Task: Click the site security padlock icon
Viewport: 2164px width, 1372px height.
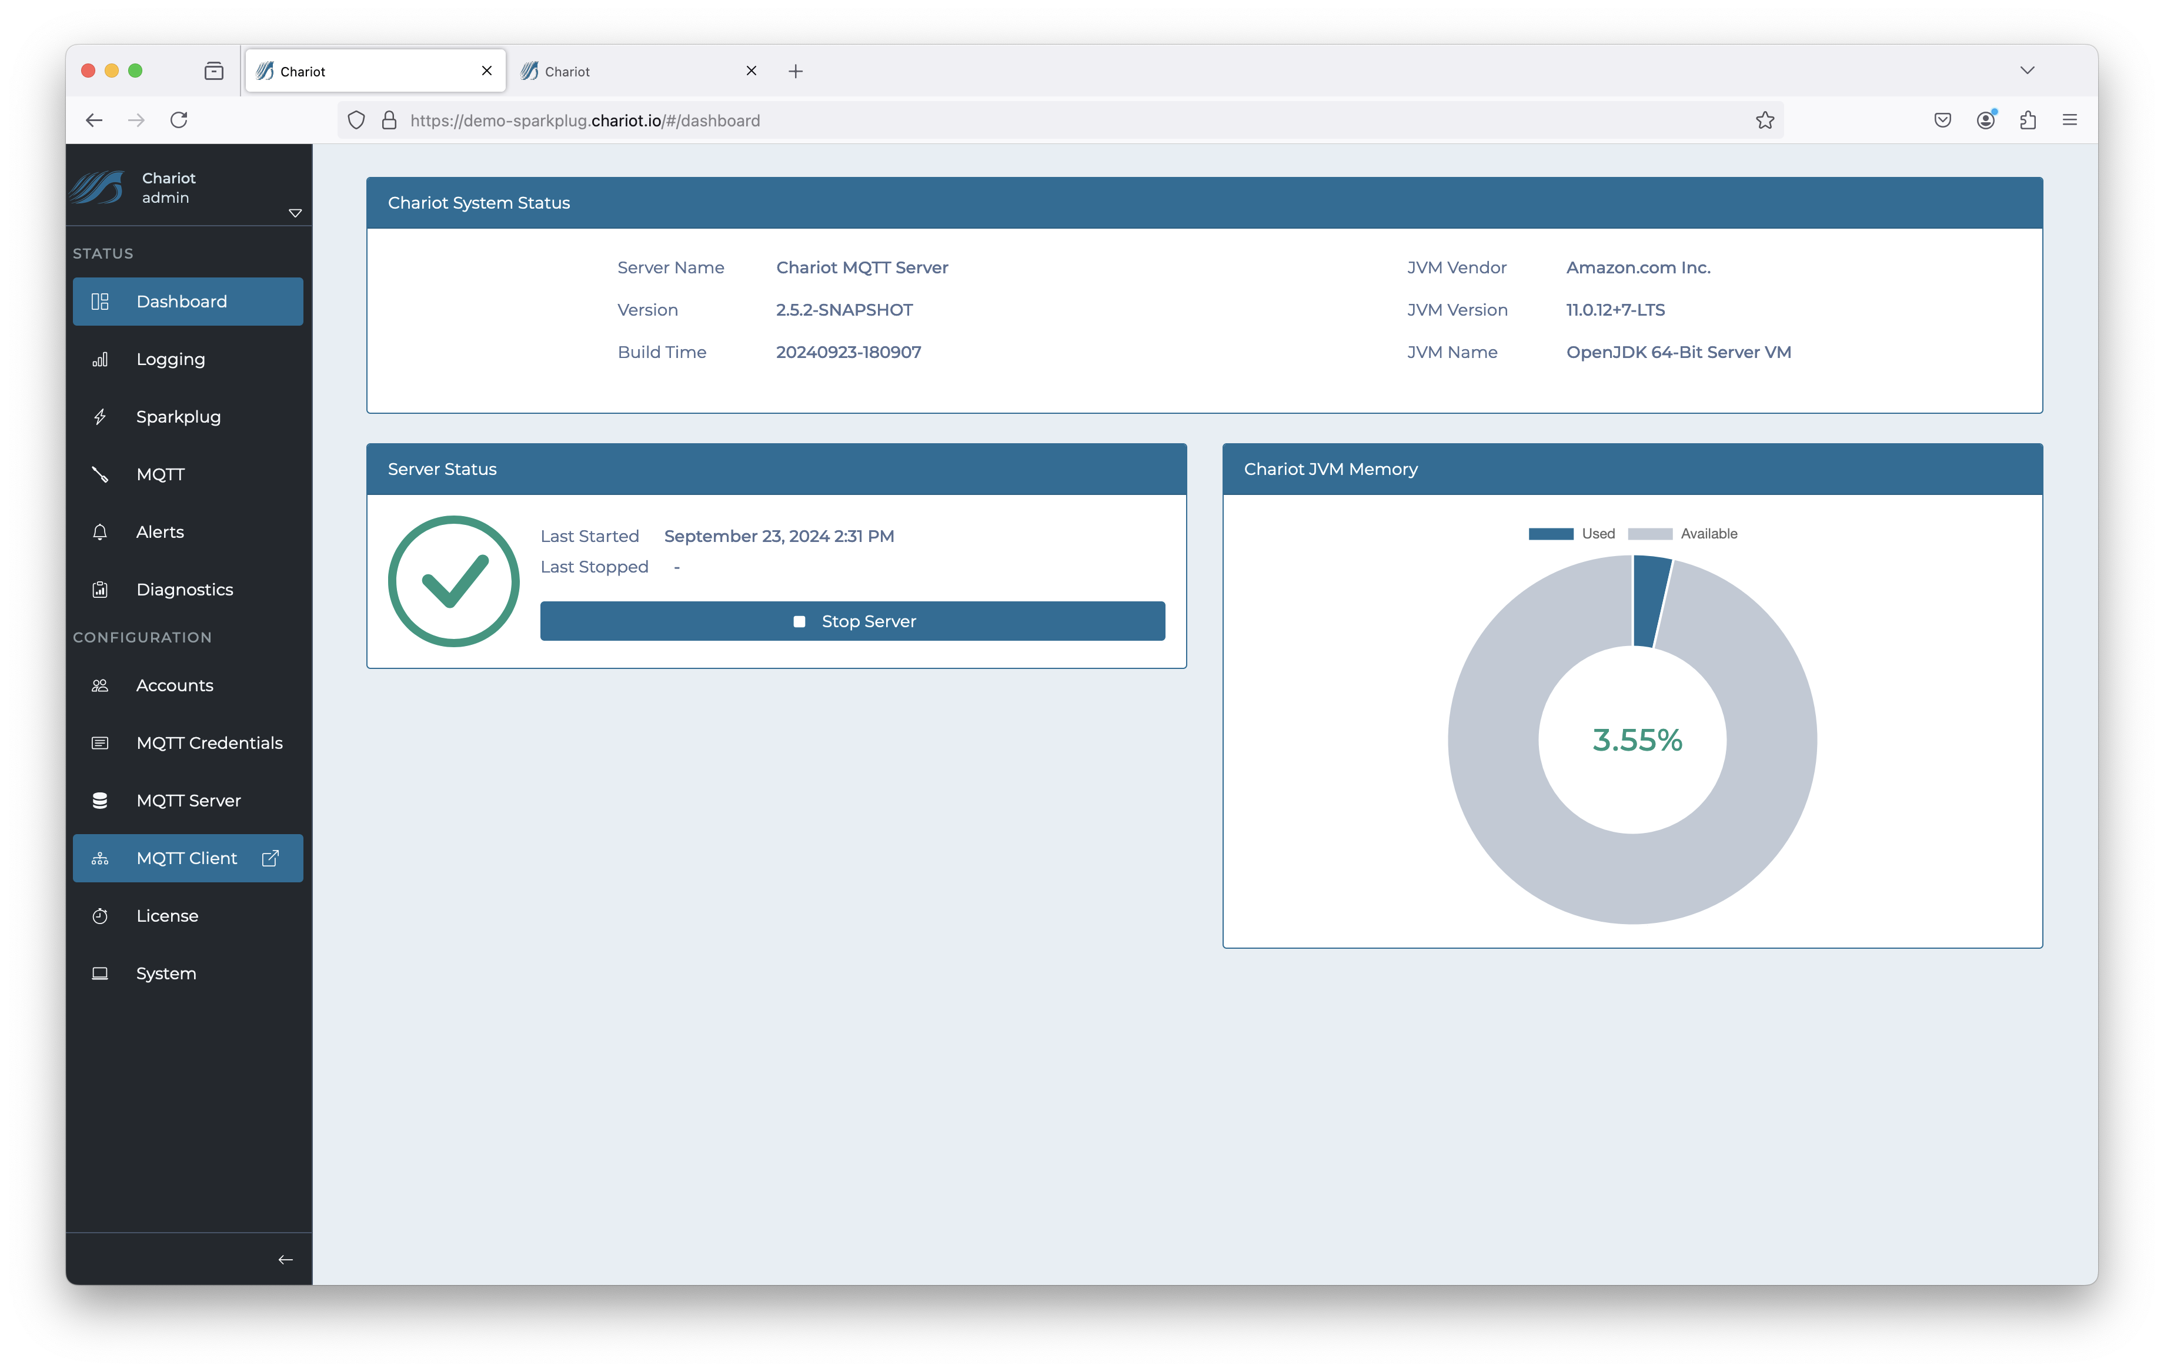Action: tap(389, 121)
